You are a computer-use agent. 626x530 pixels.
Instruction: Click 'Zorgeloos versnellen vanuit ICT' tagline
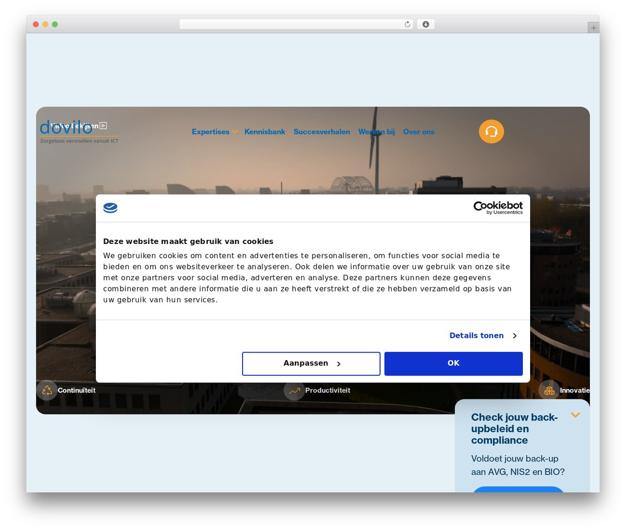click(79, 141)
